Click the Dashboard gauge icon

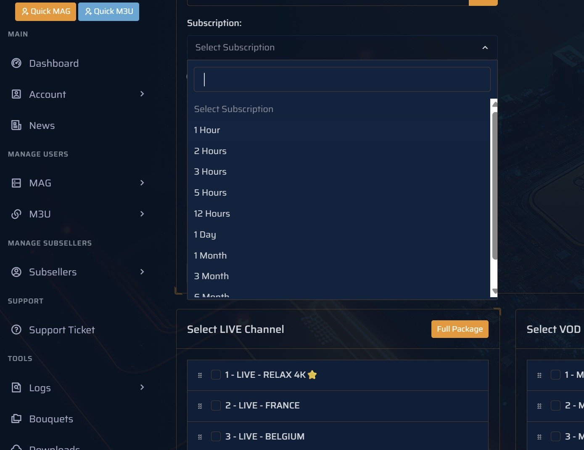[x=16, y=63]
